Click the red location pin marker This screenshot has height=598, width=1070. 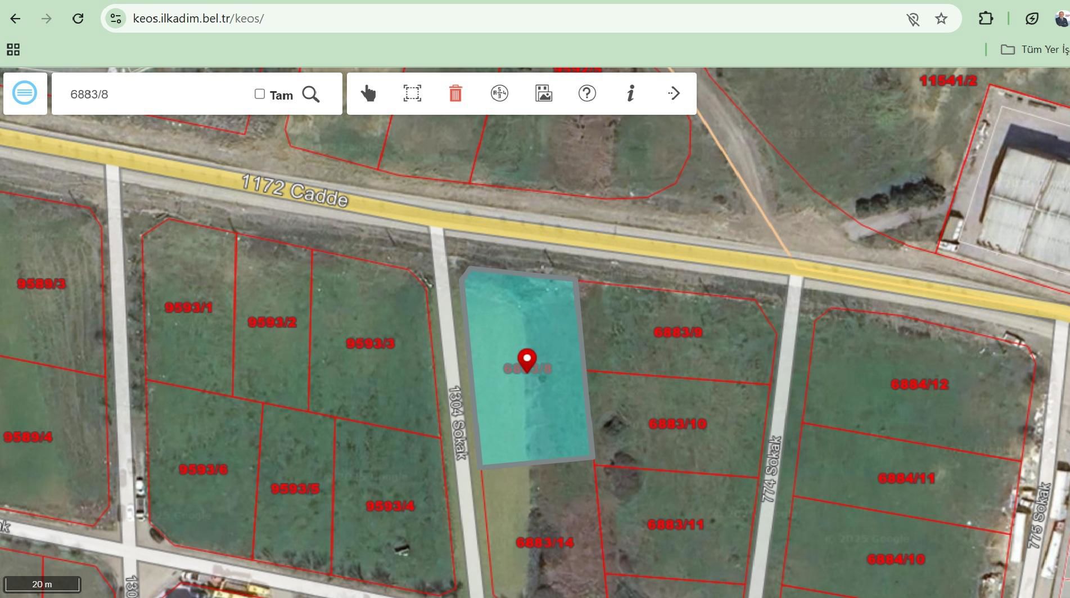tap(527, 359)
